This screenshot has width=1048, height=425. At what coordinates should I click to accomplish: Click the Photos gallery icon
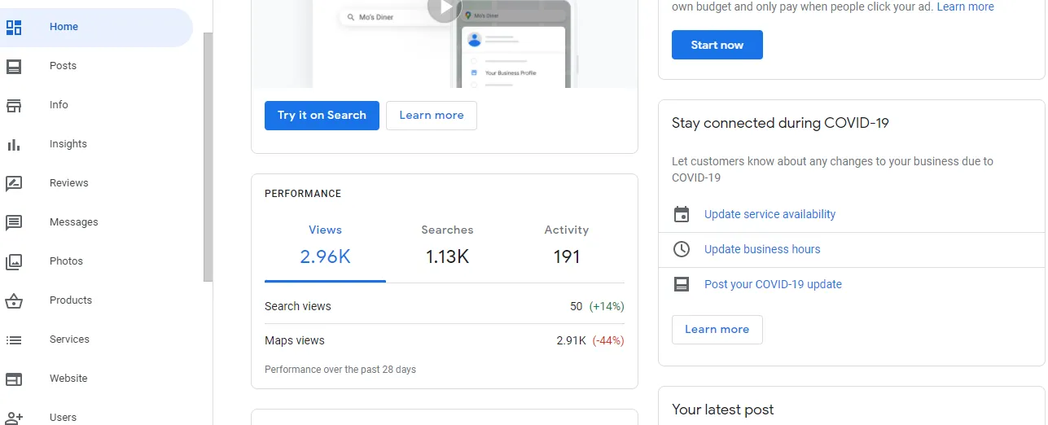14,261
